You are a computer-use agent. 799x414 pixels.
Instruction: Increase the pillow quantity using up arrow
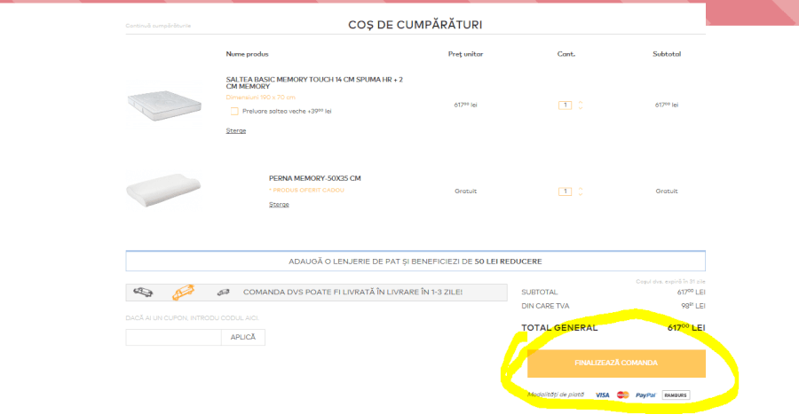coord(581,187)
